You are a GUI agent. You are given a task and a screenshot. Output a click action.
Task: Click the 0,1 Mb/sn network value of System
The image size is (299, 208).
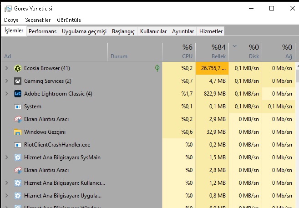(280, 107)
